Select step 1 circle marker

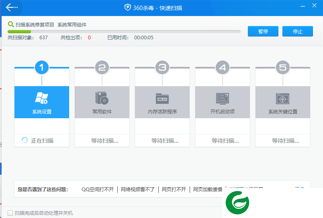42,67
